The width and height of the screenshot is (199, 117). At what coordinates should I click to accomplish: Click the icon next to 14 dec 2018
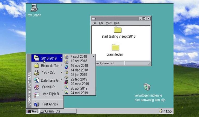click(x=67, y=72)
